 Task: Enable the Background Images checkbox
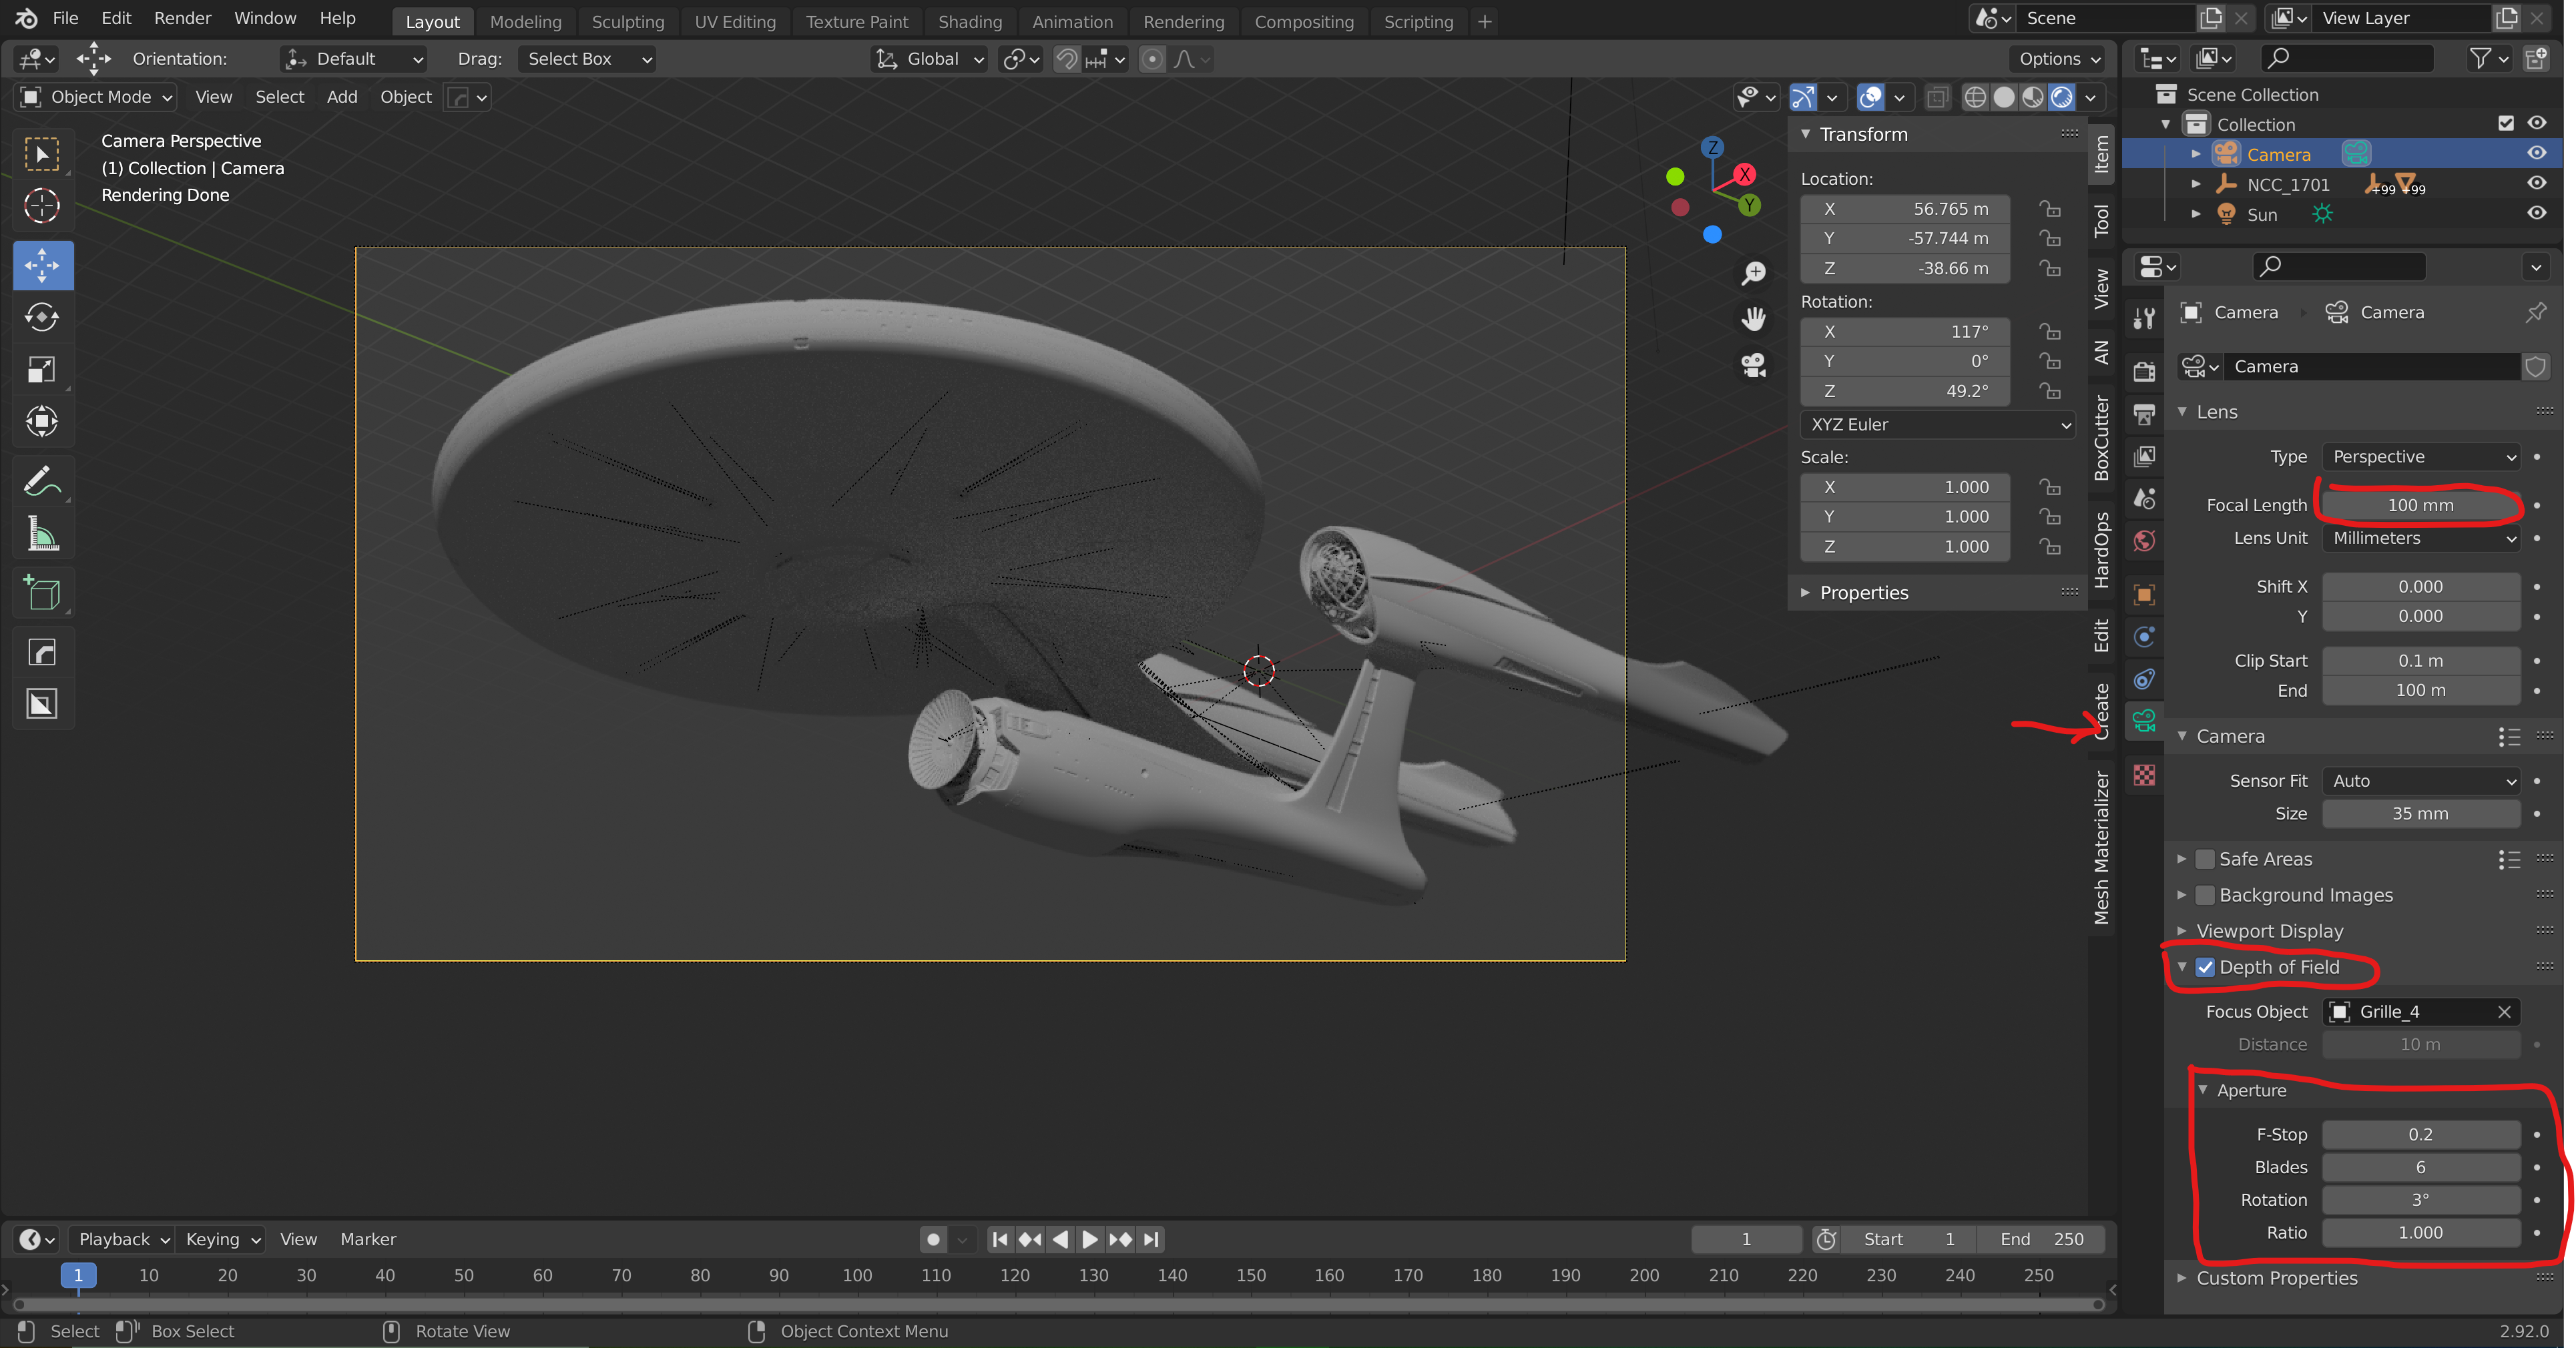coord(2205,895)
